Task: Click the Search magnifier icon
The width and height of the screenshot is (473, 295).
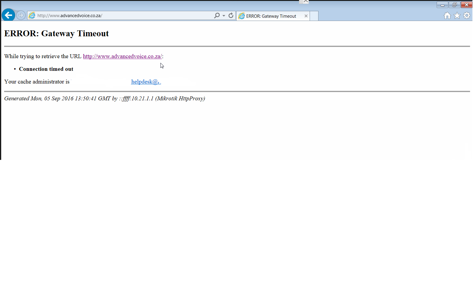Action: [x=217, y=15]
